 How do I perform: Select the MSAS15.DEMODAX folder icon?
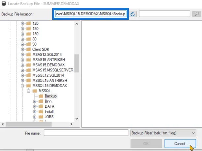pyautogui.click(x=29, y=65)
